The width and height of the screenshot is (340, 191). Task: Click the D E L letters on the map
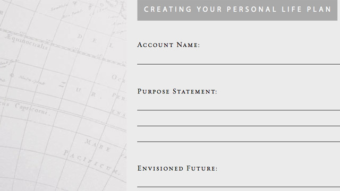96,40
